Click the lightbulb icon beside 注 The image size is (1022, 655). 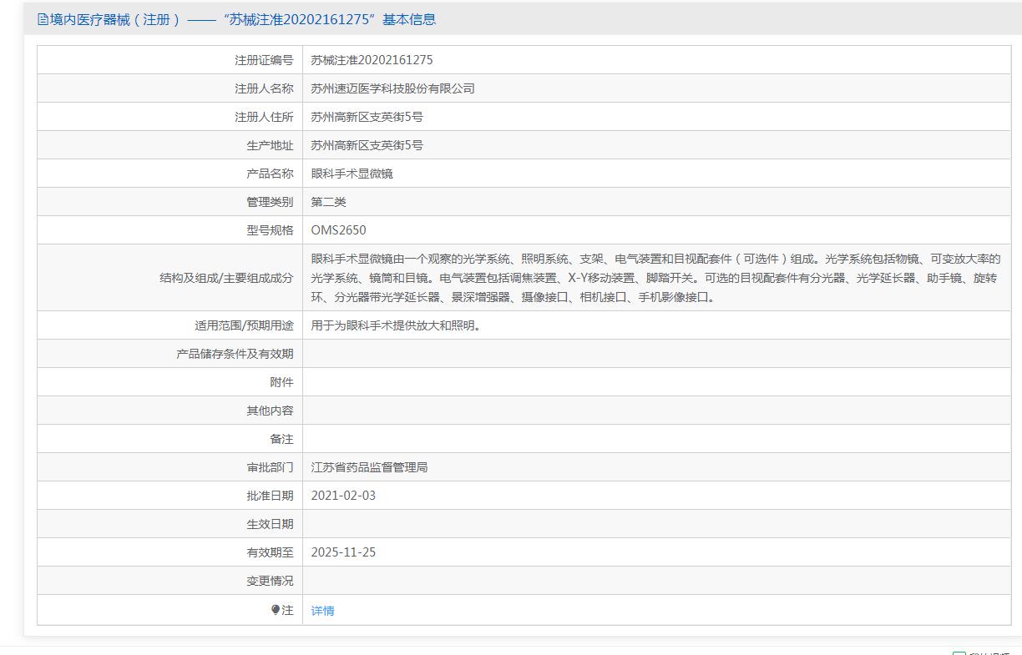276,610
